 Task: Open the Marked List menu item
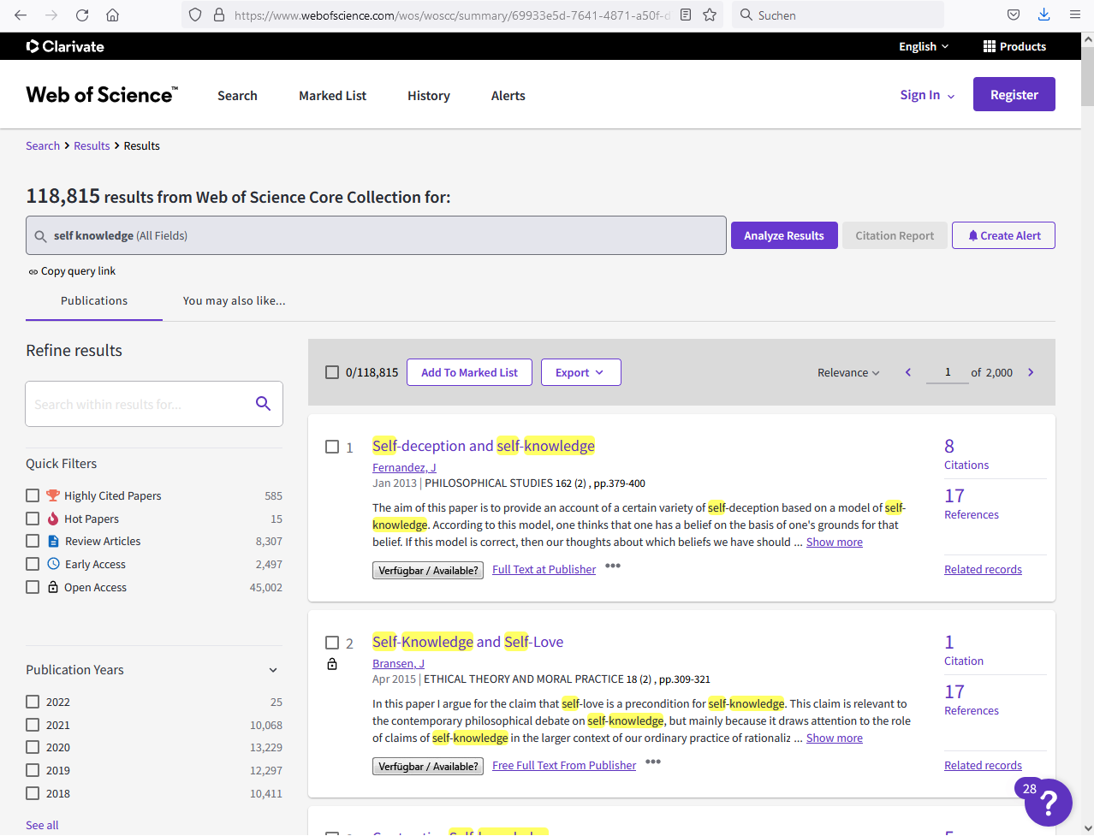click(332, 96)
